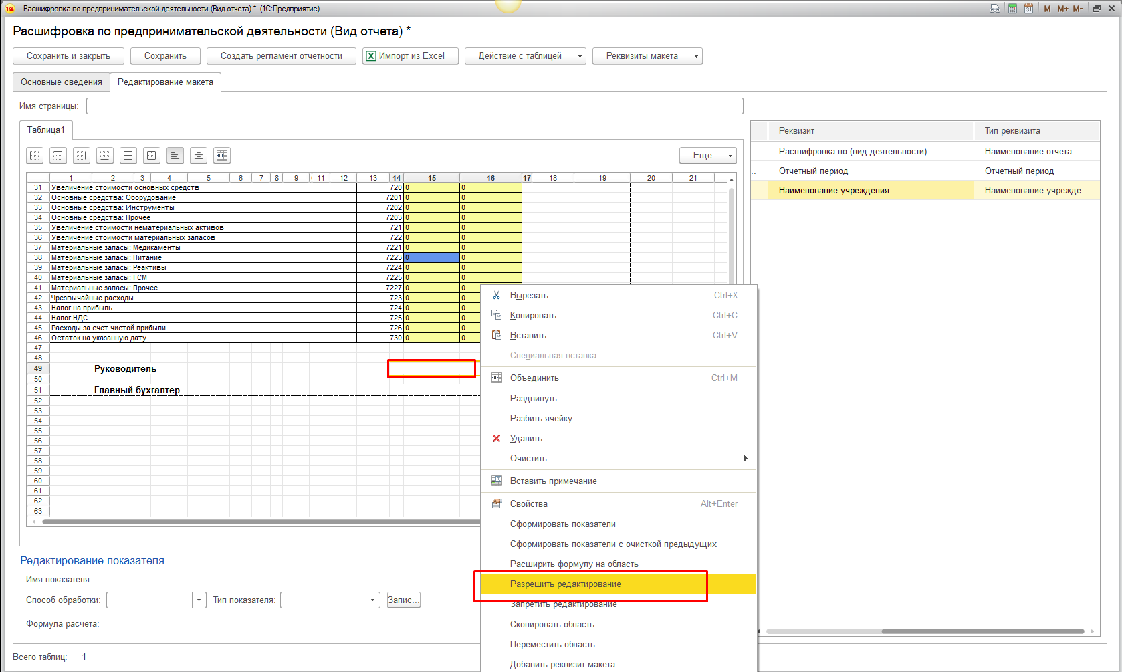Apply all borders grid icon

(x=128, y=156)
